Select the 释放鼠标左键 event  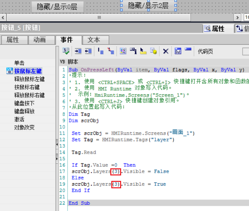29,79
